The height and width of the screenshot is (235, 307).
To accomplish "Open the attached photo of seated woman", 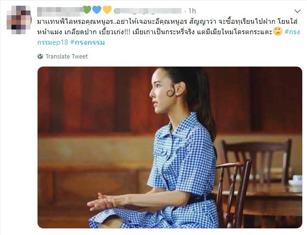I will click(x=170, y=147).
